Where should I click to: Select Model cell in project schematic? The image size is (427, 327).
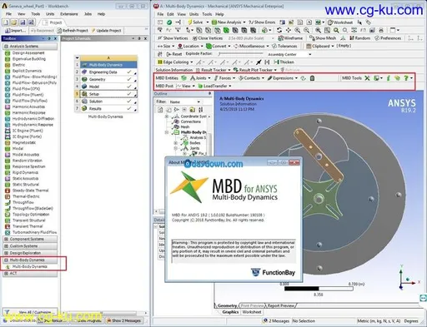click(108, 87)
